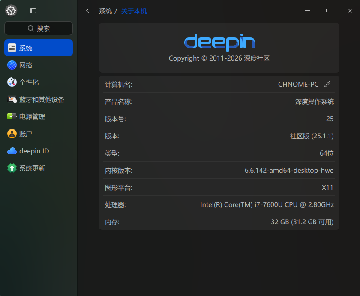The width and height of the screenshot is (360, 296).
Task: Open 账户 settings
Action: [39, 134]
